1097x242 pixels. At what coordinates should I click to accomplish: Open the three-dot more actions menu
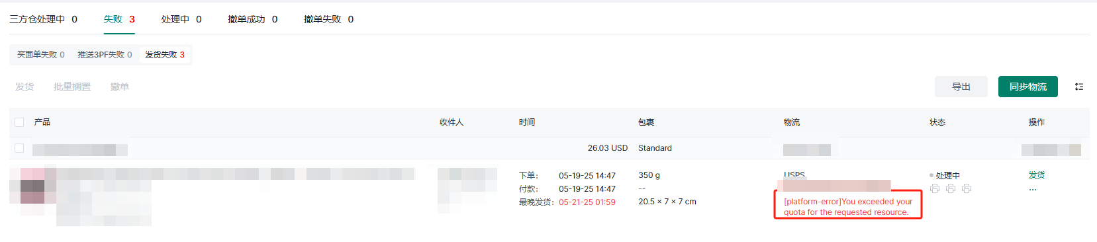pos(1033,190)
